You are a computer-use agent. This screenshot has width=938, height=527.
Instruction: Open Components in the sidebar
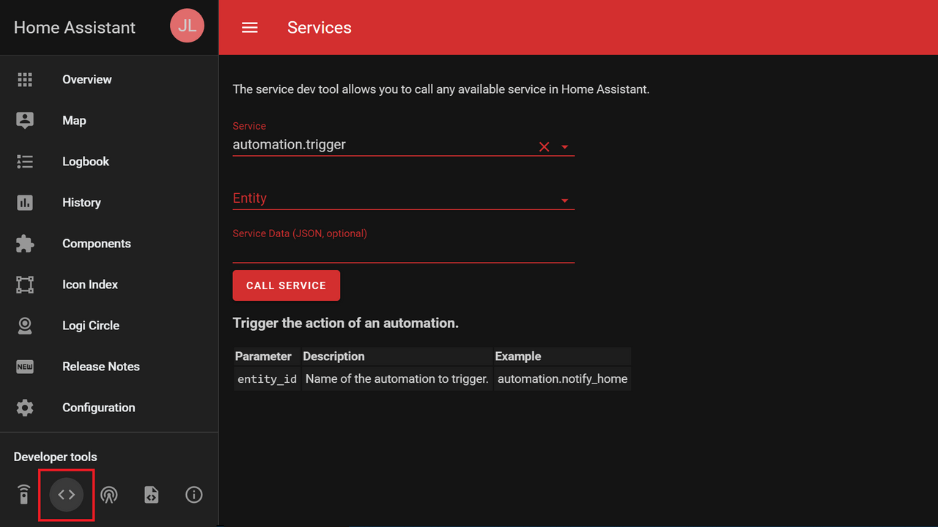point(109,244)
